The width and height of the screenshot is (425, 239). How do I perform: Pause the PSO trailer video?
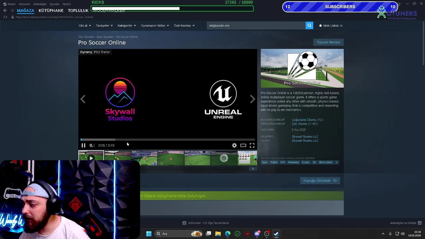[83, 145]
